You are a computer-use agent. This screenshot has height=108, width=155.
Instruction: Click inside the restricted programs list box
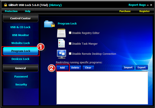tap(102, 88)
